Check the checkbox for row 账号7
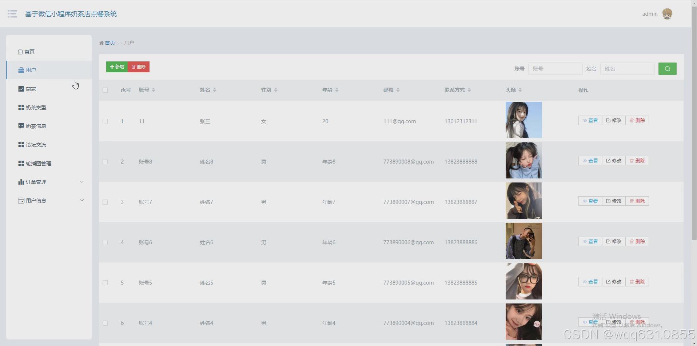 pos(105,202)
